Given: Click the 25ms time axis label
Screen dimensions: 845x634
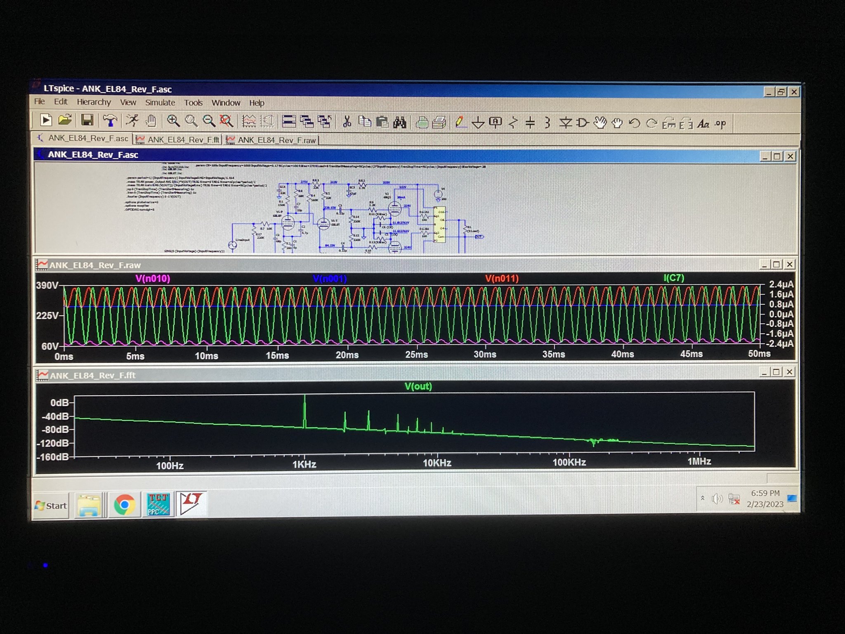Looking at the screenshot, I should [416, 355].
